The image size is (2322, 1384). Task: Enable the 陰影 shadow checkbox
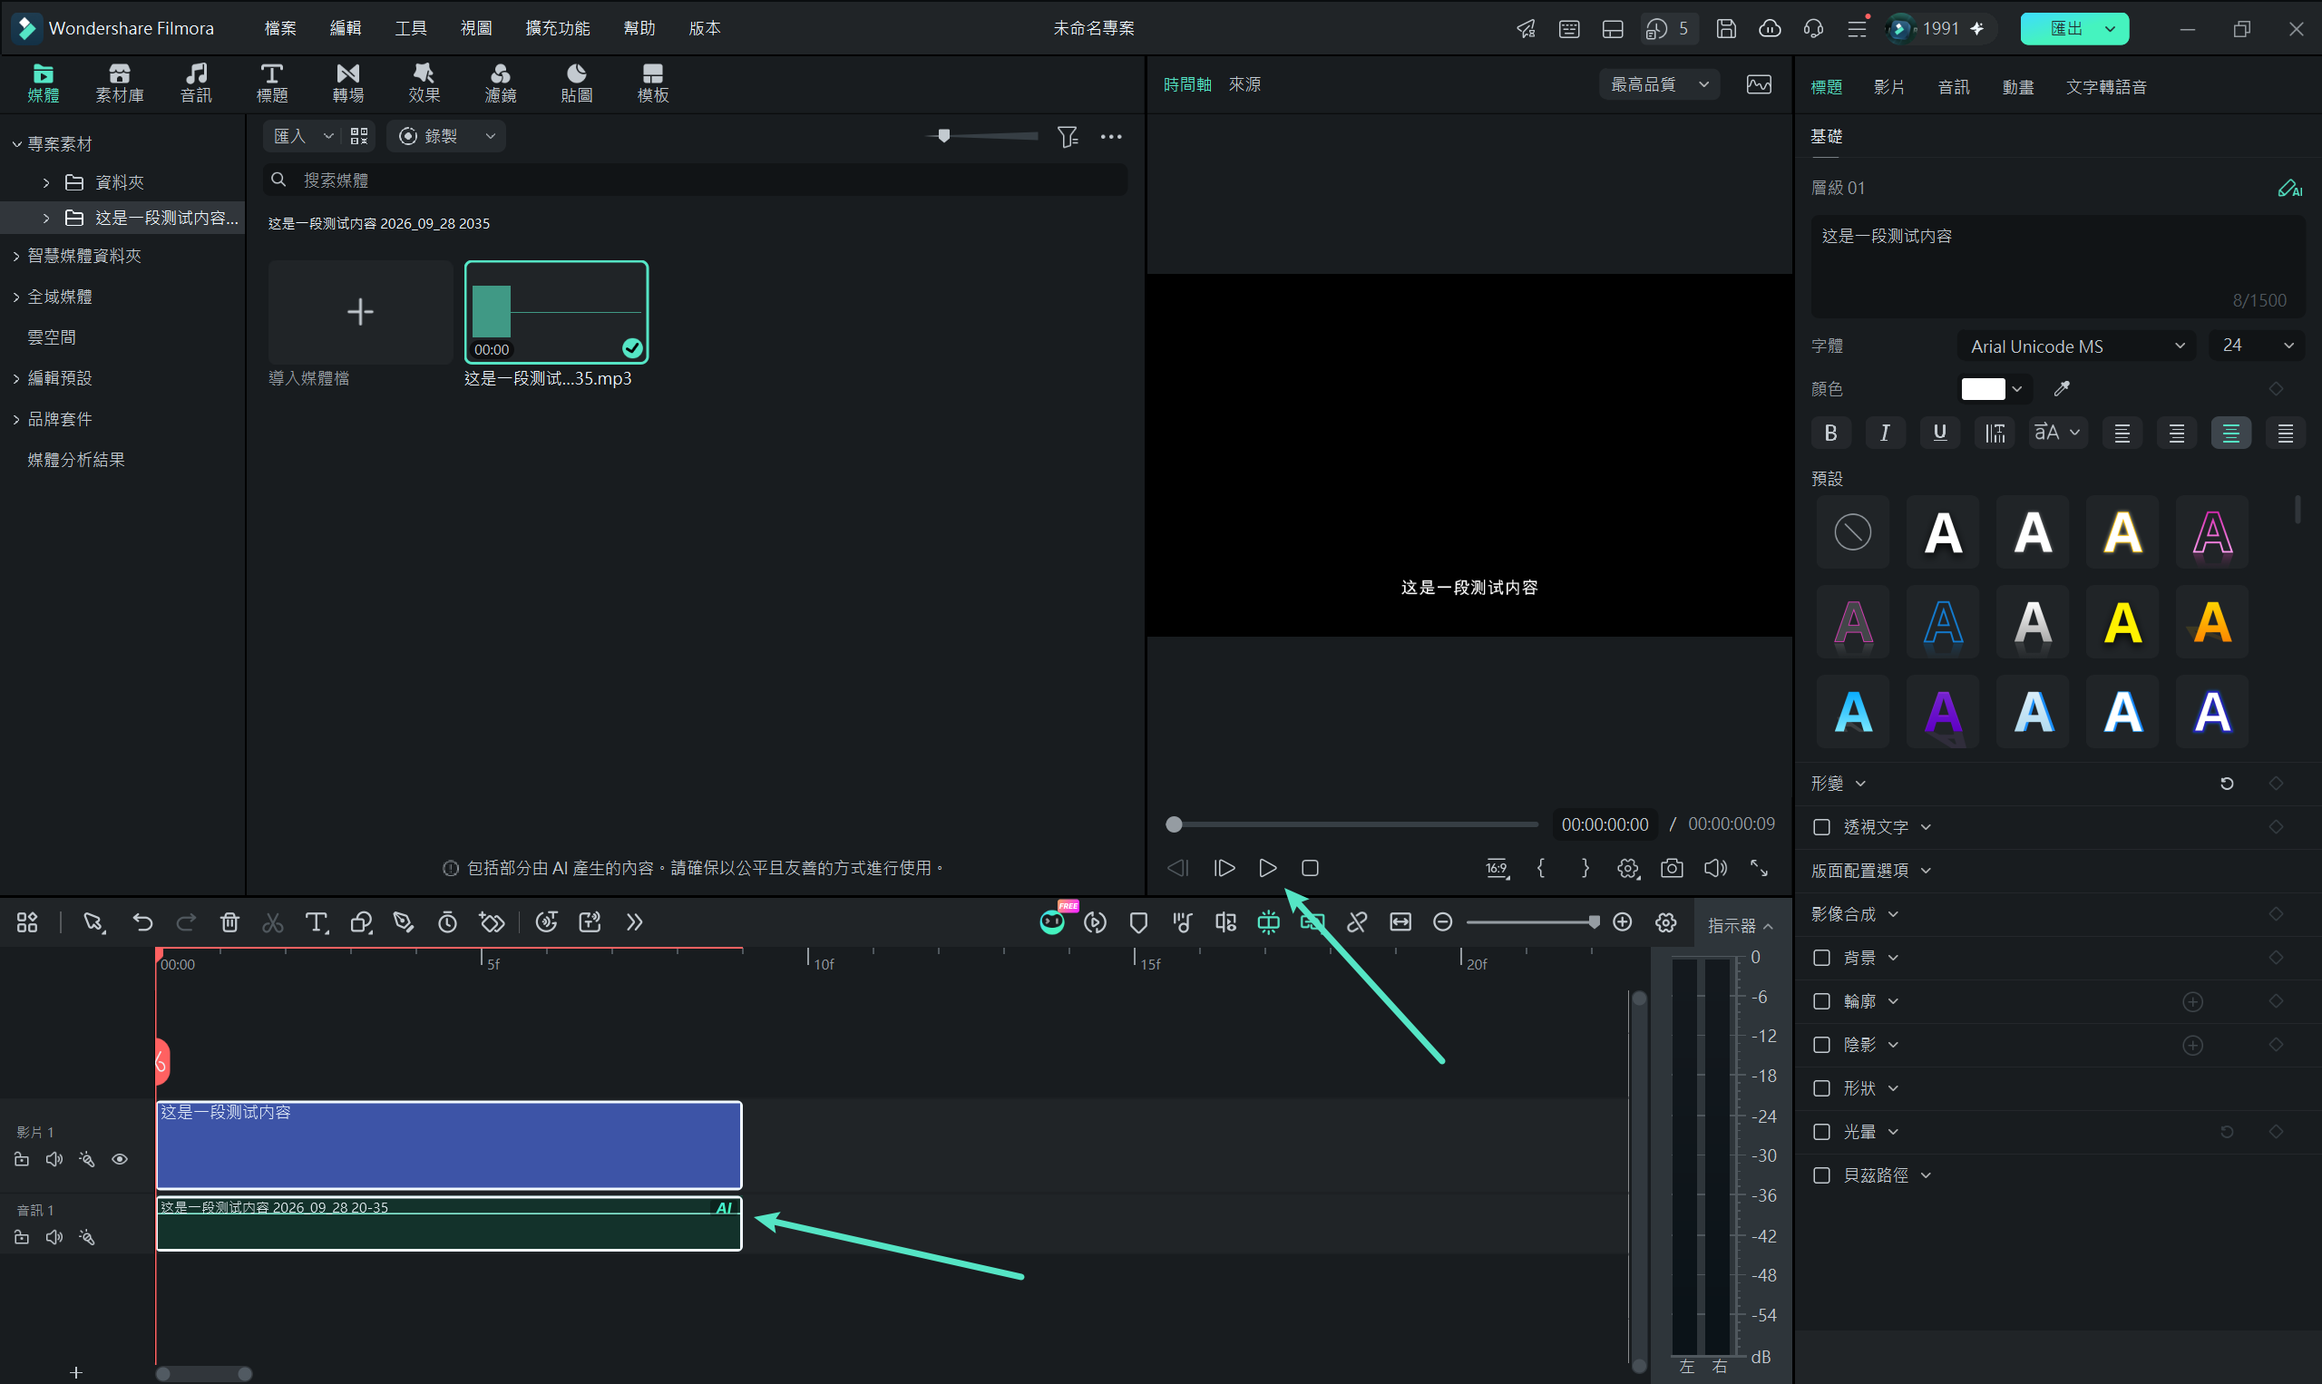coord(1821,1045)
